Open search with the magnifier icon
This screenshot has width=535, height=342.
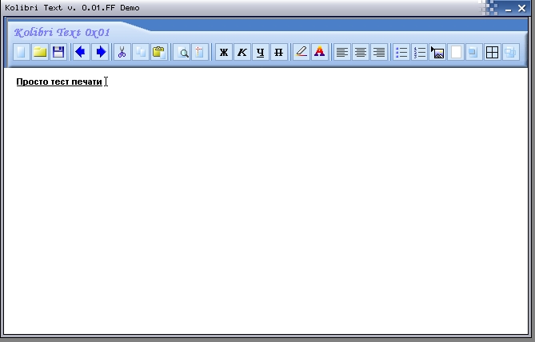click(x=182, y=52)
